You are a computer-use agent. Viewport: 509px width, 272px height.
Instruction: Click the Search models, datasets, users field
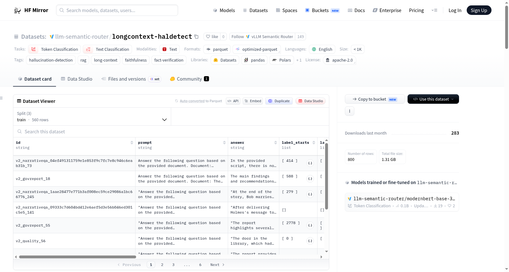pos(117,10)
